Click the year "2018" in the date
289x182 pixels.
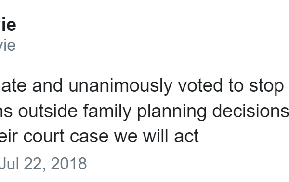click(x=68, y=163)
